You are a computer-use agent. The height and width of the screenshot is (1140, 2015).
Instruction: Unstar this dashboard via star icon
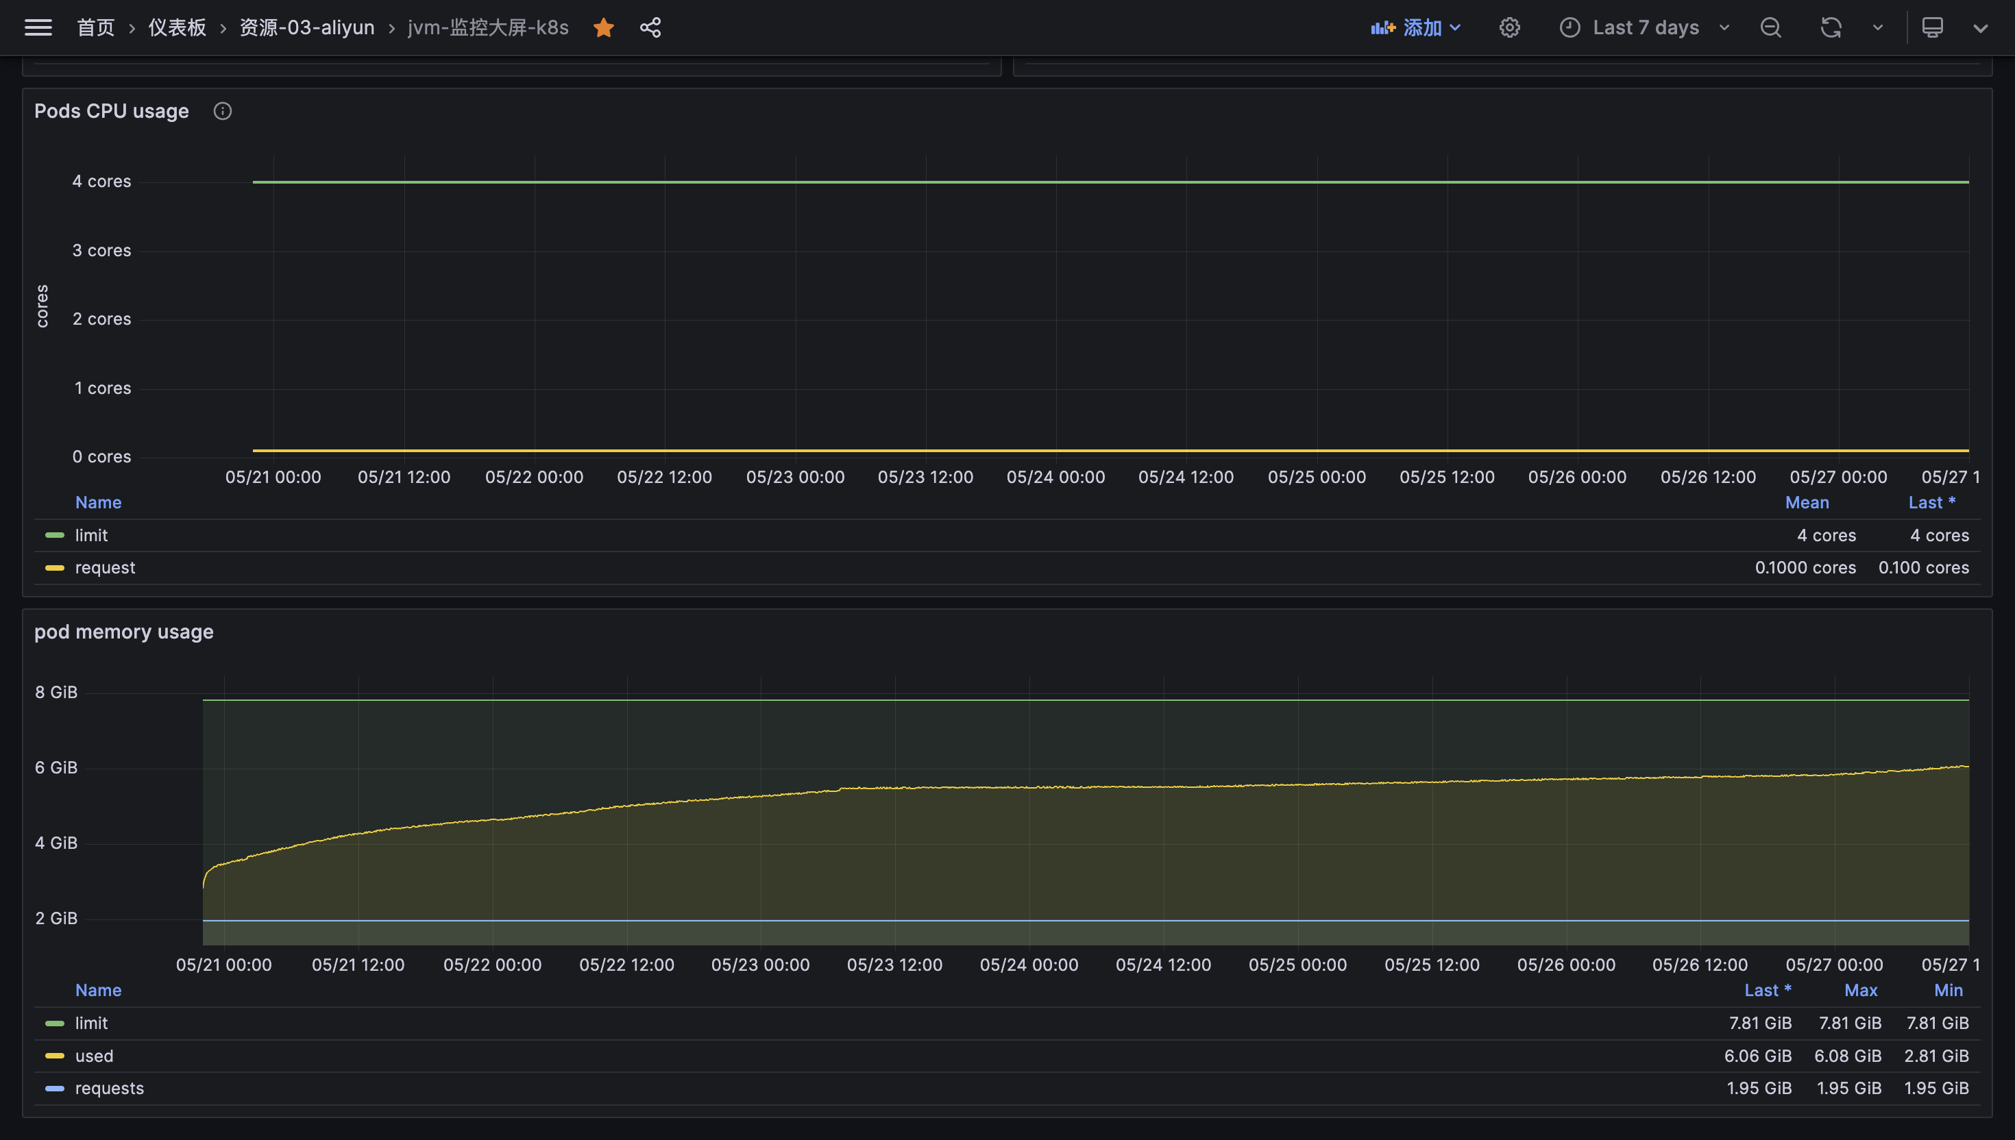(x=603, y=28)
